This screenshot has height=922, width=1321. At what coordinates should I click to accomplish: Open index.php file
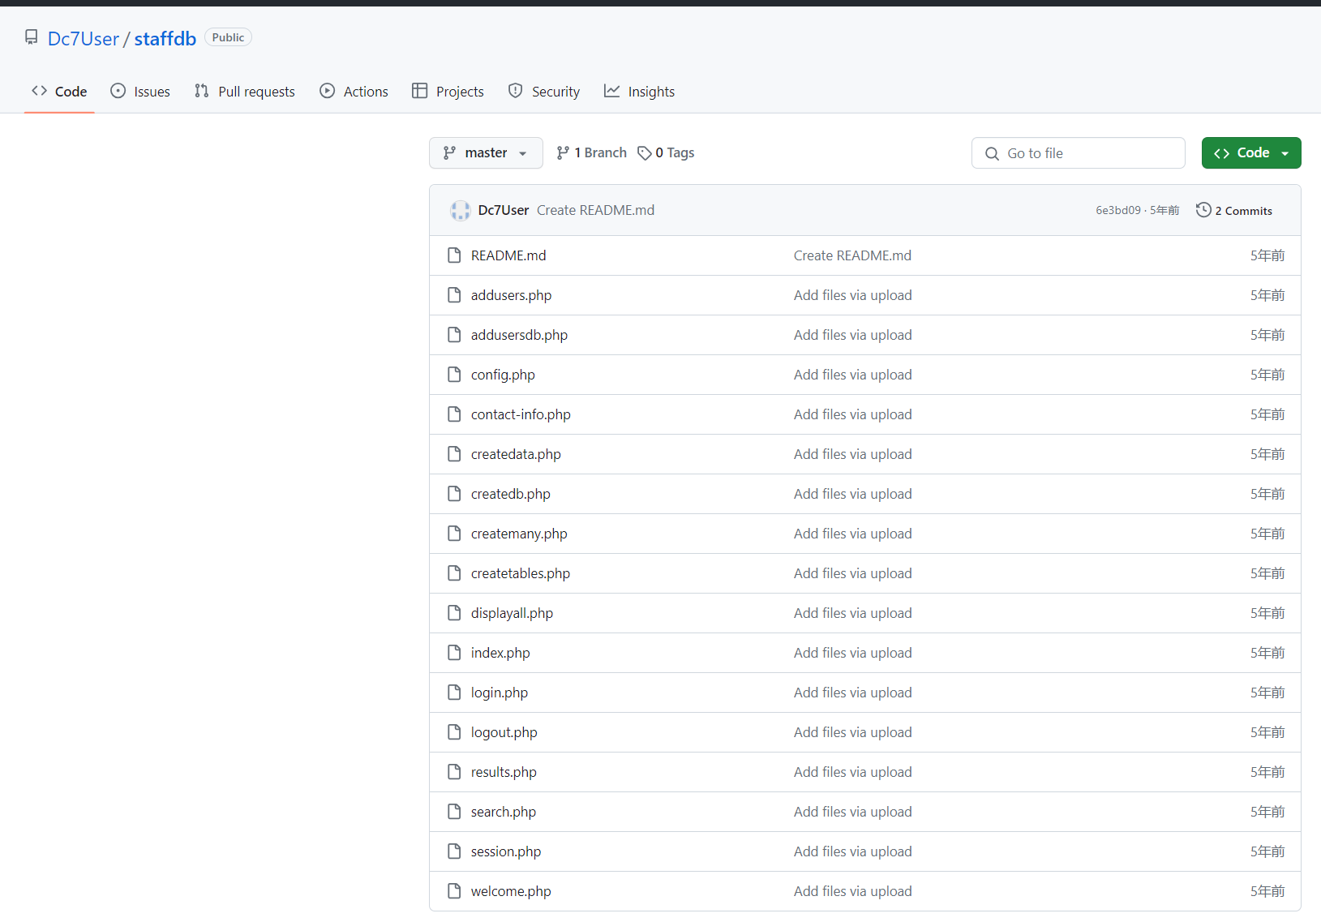pyautogui.click(x=500, y=653)
